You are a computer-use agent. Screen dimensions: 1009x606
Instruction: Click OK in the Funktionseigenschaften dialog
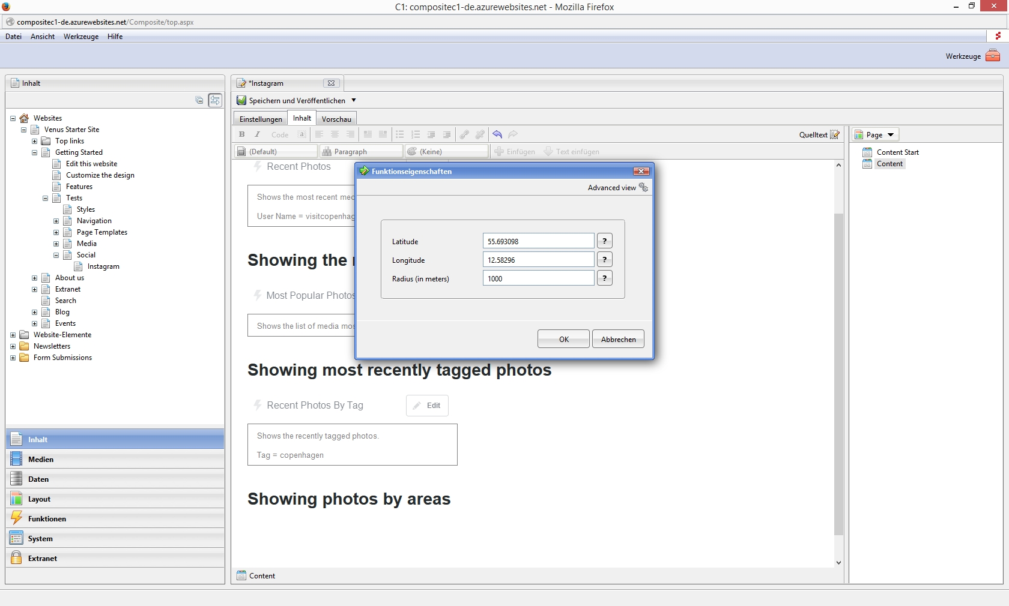[x=563, y=339]
